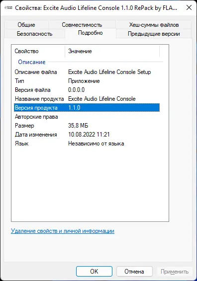The image size is (197, 281).
Task: Click the value Приложение
Action: coord(84,81)
